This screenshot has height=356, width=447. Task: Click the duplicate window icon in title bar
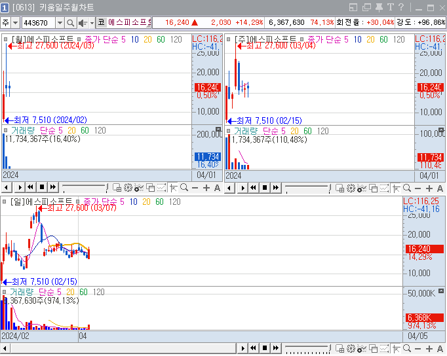click(x=366, y=8)
